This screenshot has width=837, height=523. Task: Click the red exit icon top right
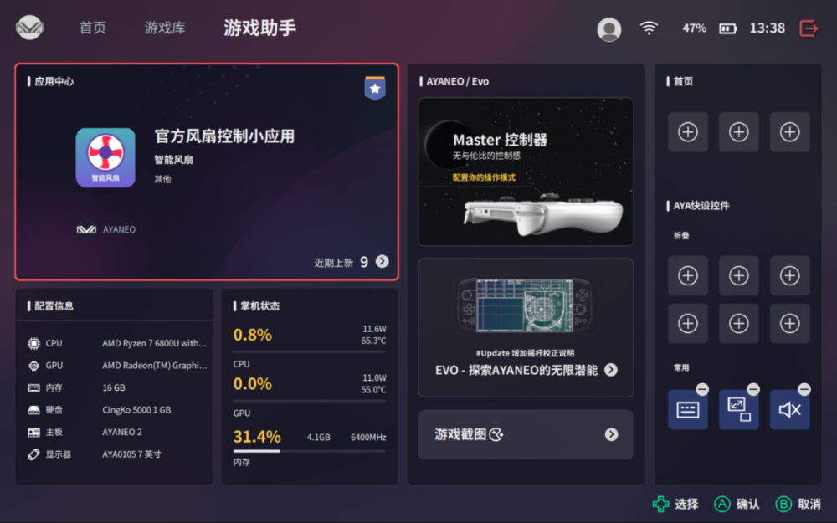809,28
